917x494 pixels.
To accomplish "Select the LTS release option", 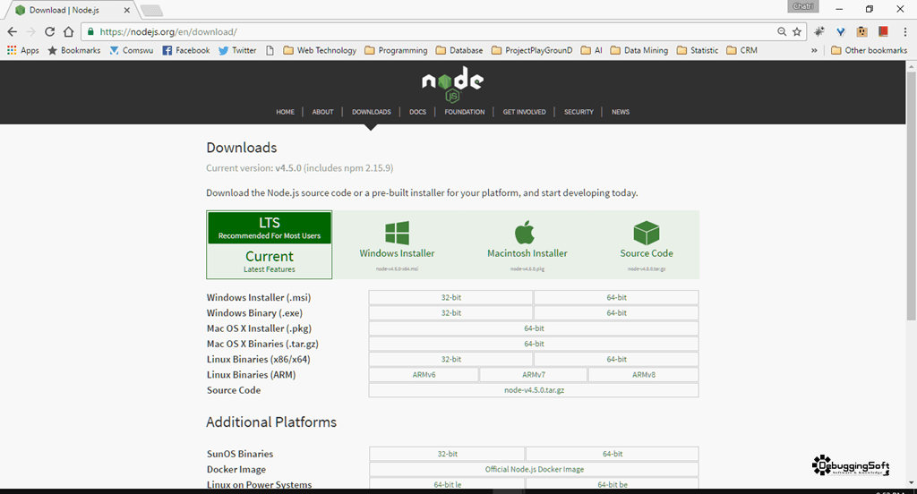I will pyautogui.click(x=270, y=227).
